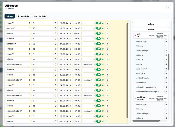Remove the Intuniv 26.06.2026 19:30 dose
Screen dimensions: 175x127
coord(107,54)
